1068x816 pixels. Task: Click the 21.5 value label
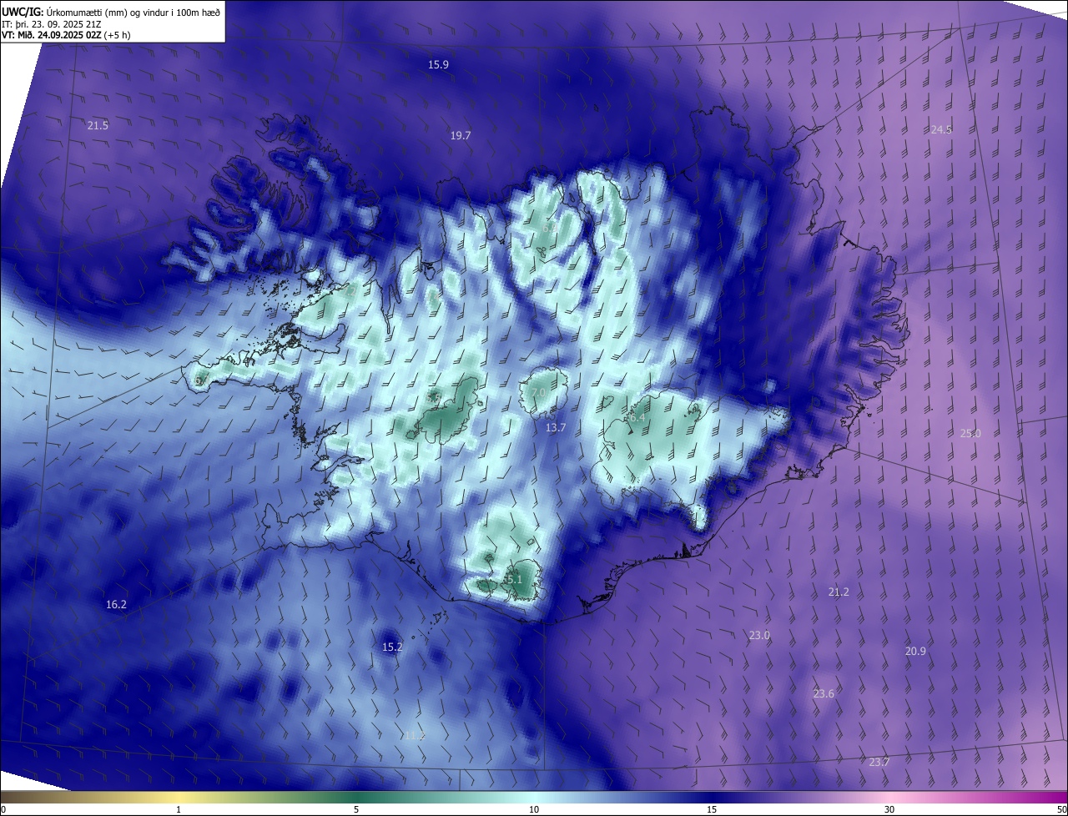[98, 125]
